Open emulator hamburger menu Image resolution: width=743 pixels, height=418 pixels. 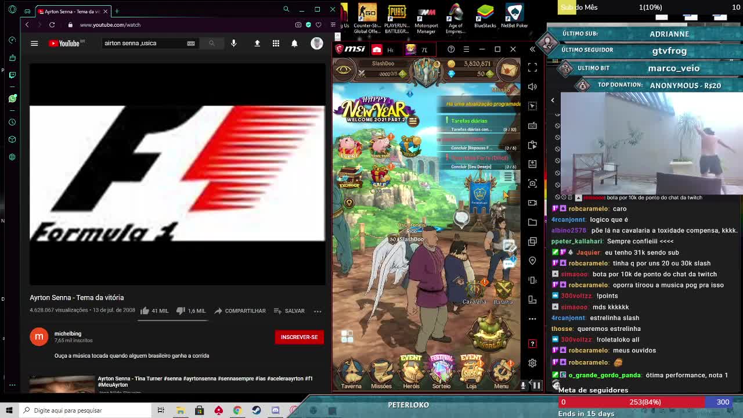coord(466,49)
